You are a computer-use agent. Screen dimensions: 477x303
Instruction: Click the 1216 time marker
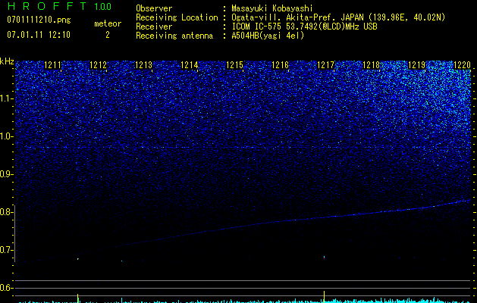coord(280,65)
